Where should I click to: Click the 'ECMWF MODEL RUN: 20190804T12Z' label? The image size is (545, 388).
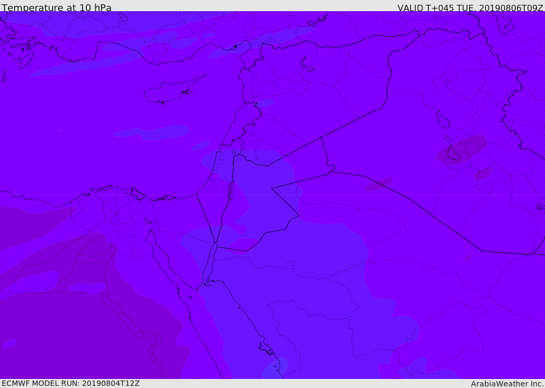(71, 383)
